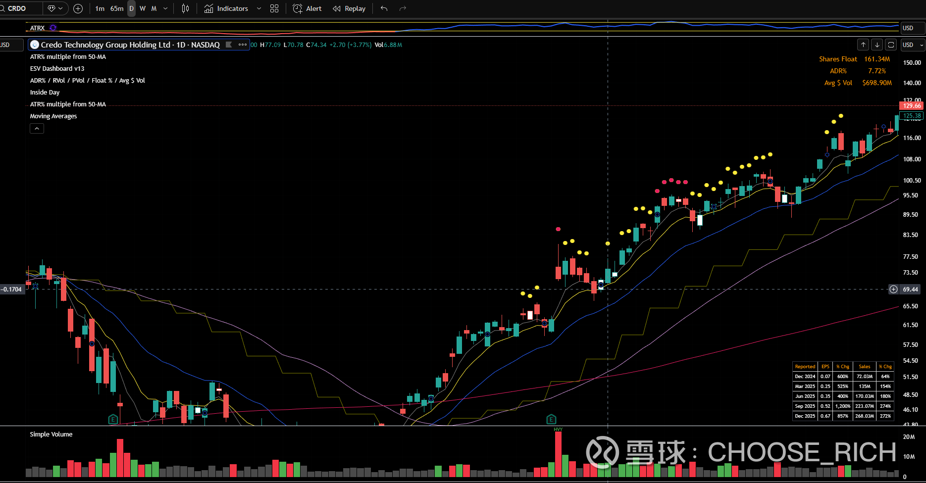Click the Sep 2025 row in earnings table

pyautogui.click(x=843, y=406)
